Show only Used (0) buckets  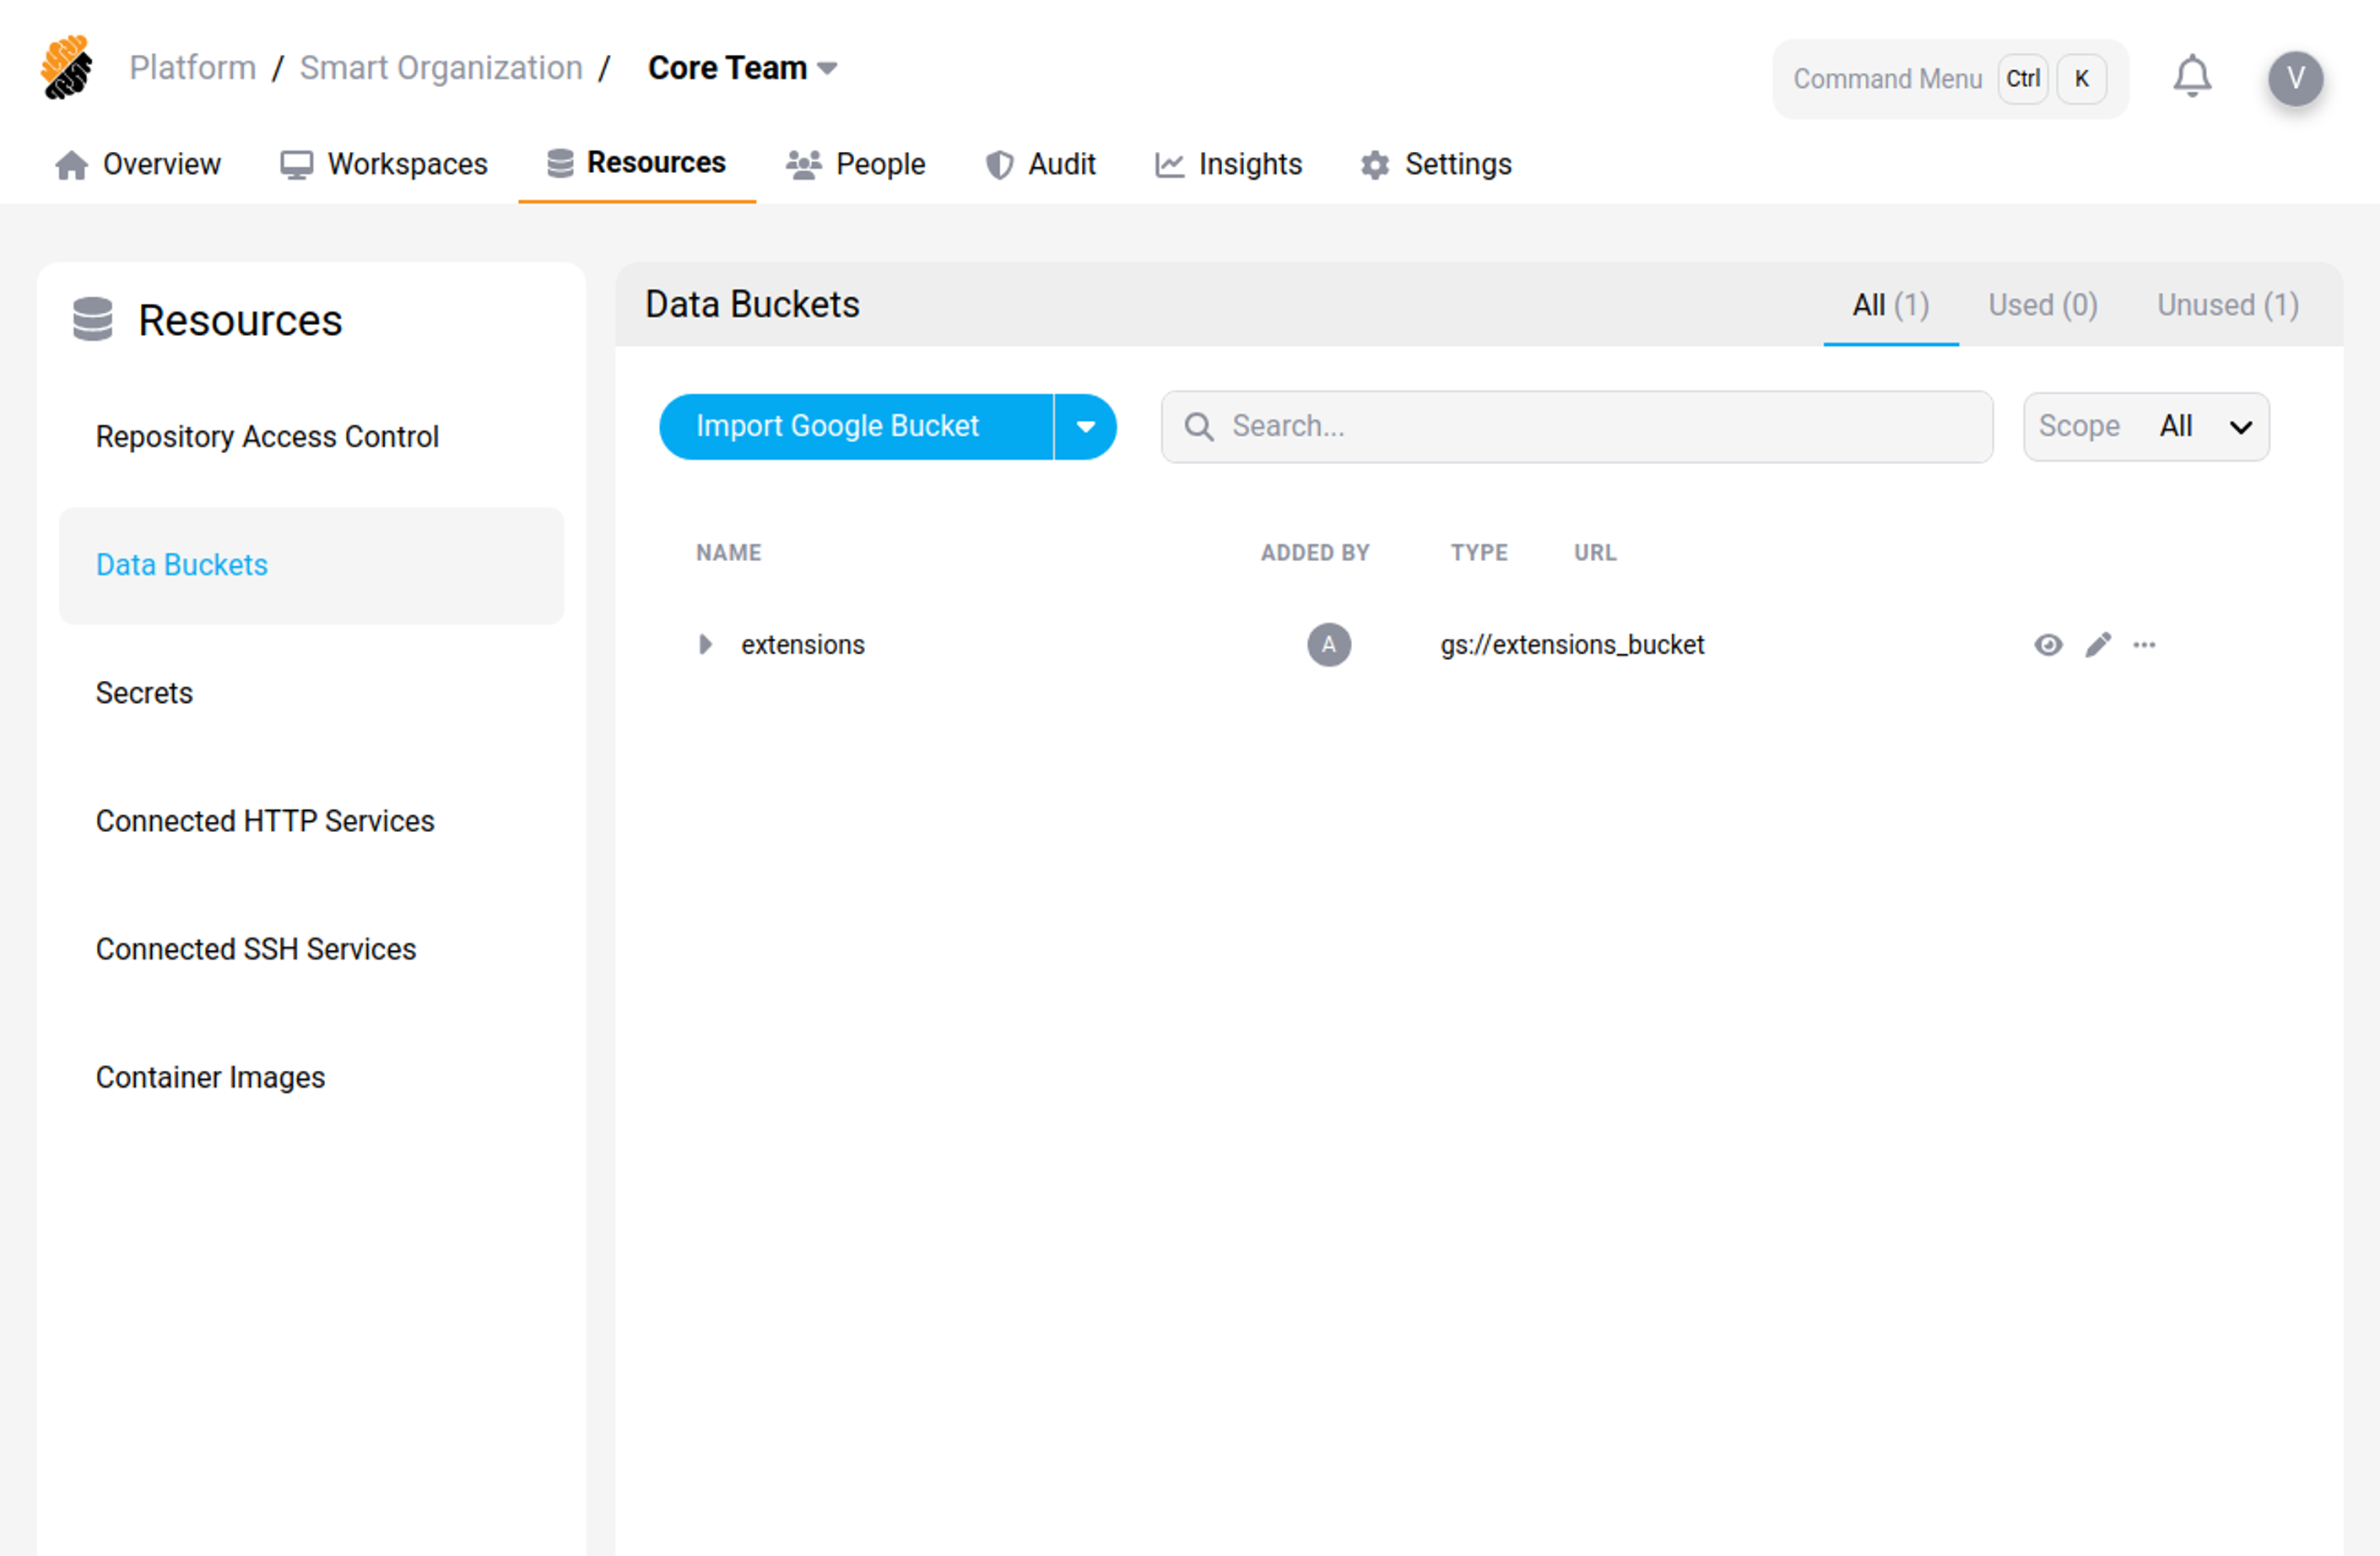[2042, 305]
